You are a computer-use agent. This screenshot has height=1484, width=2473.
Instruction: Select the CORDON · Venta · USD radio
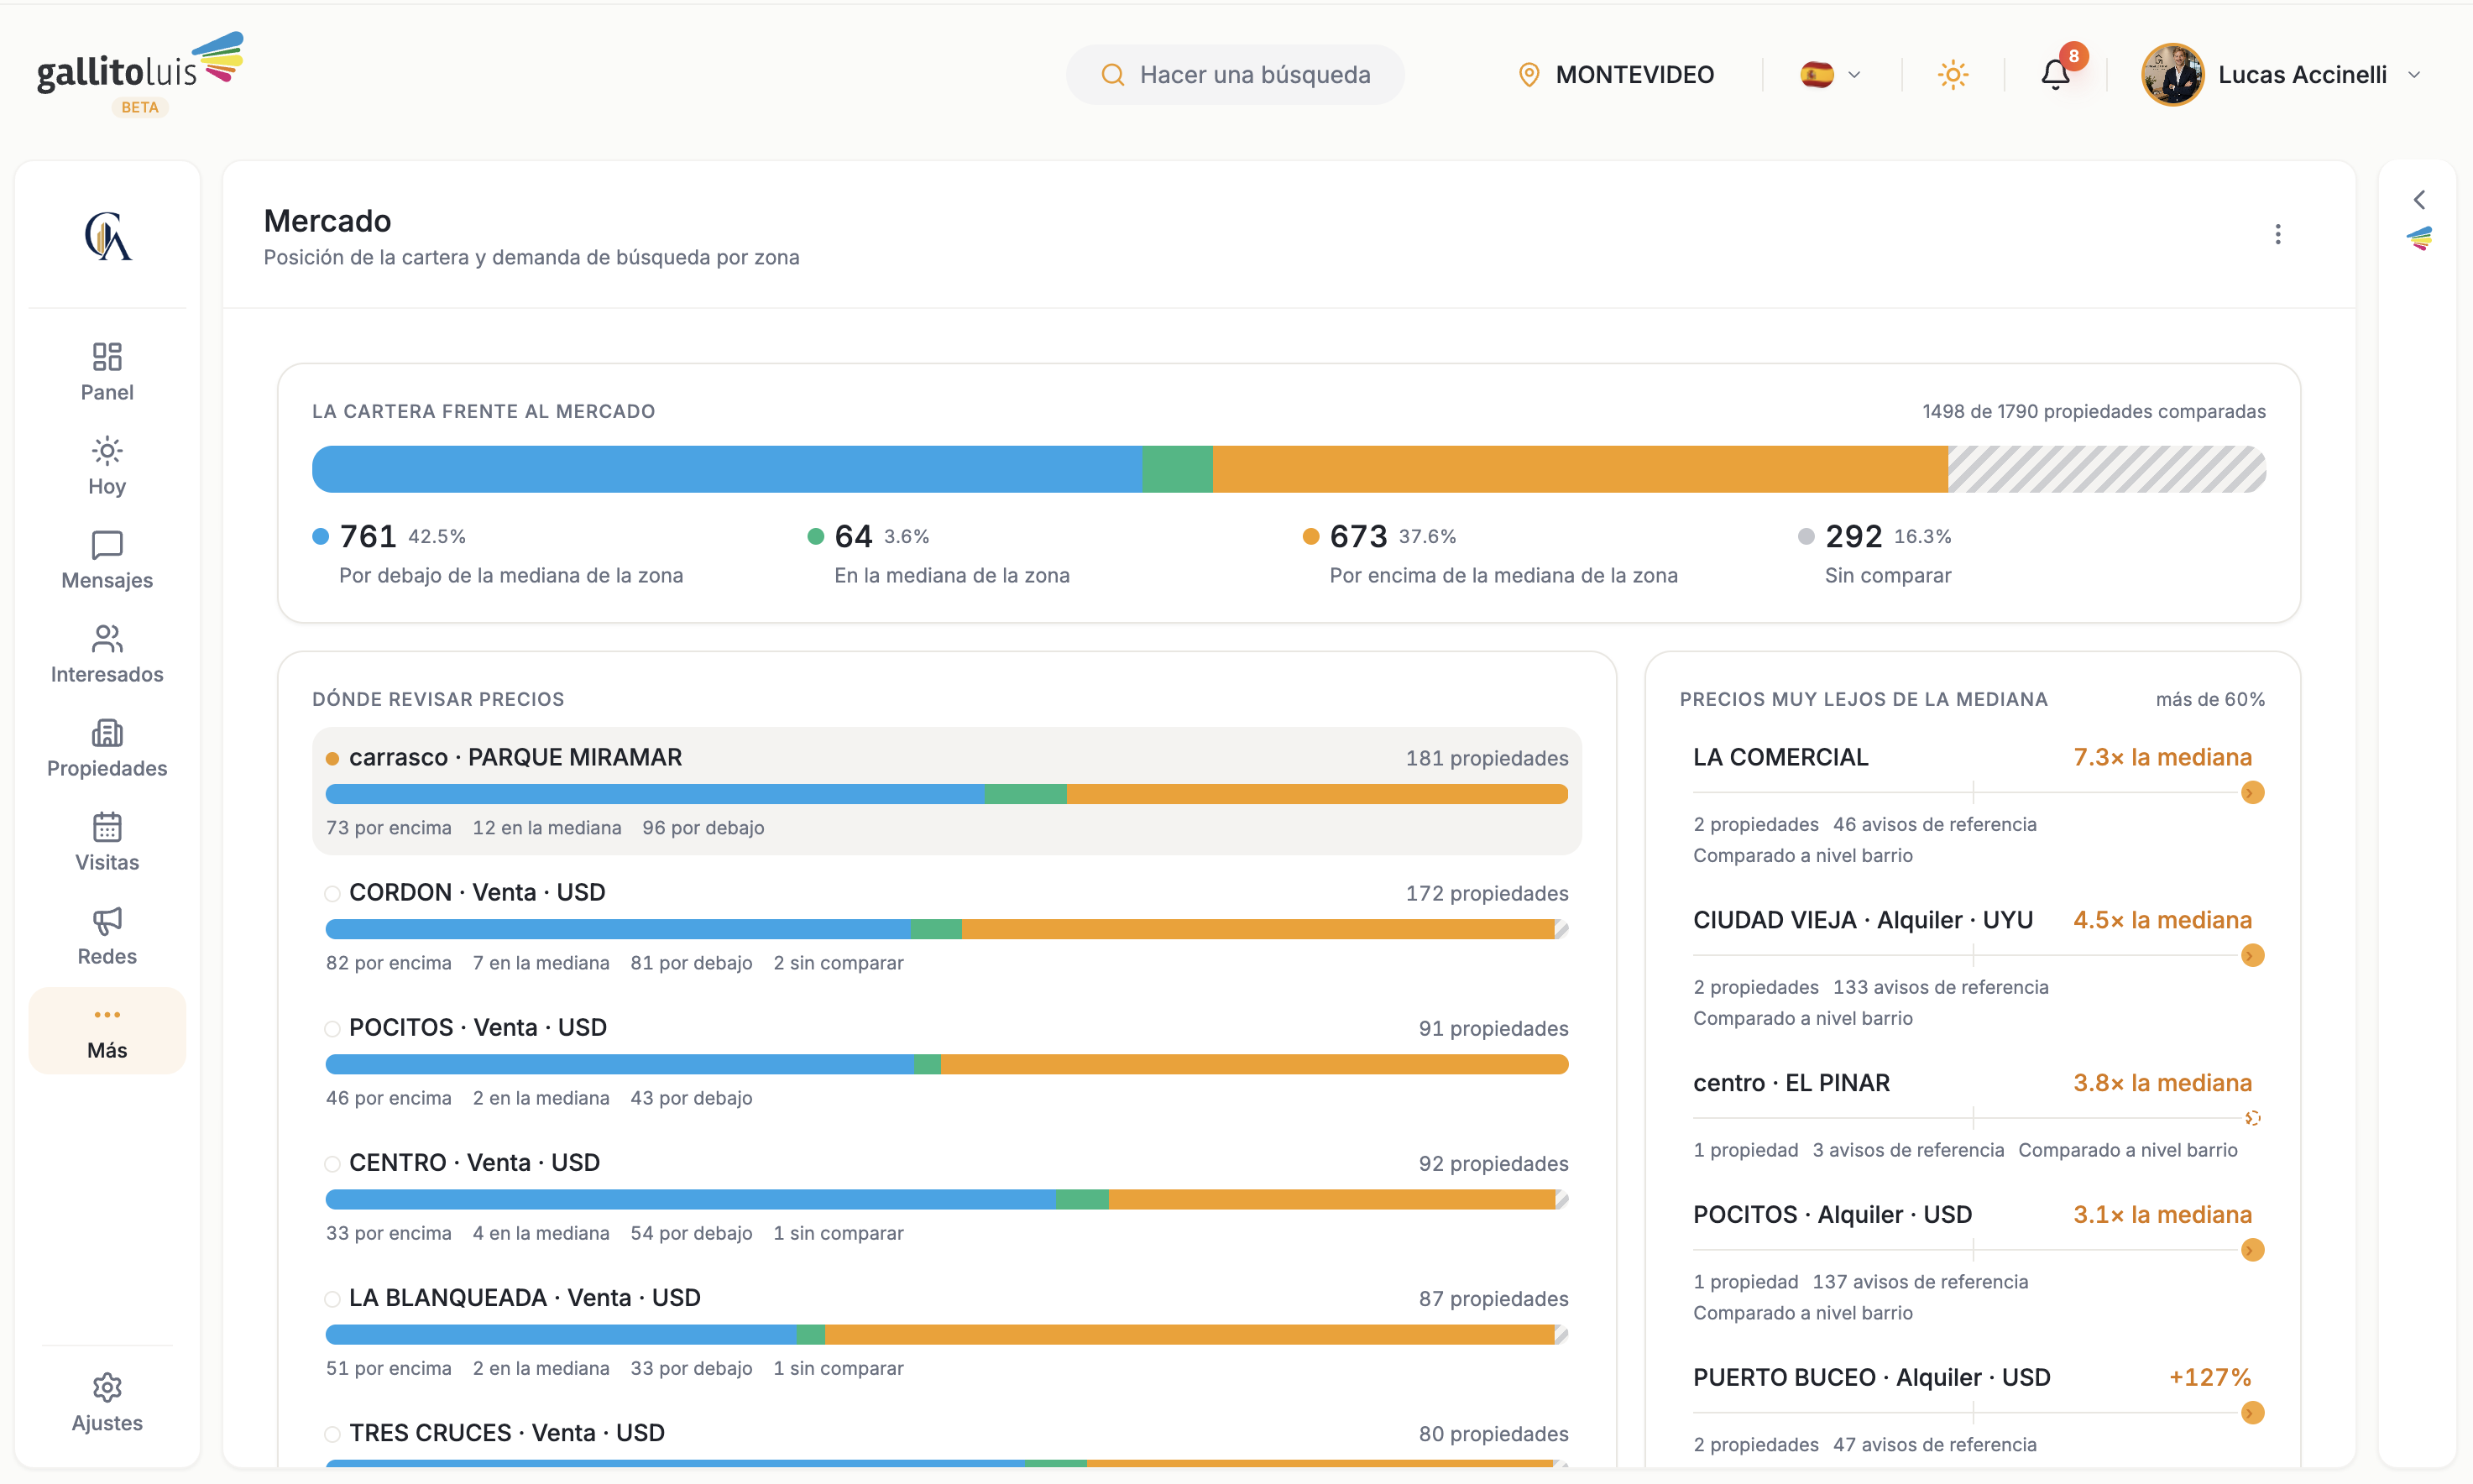[332, 893]
